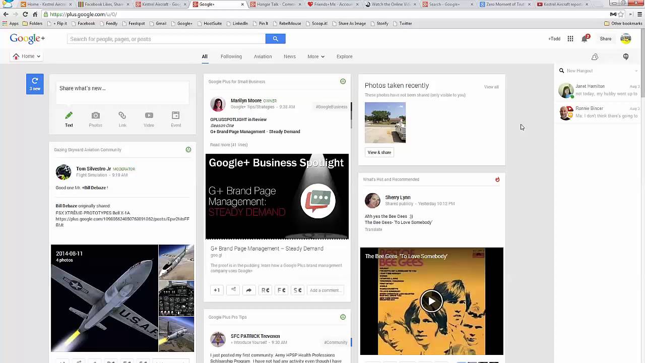The width and height of the screenshot is (645, 363).
Task: Select the Event share option
Action: click(x=175, y=119)
